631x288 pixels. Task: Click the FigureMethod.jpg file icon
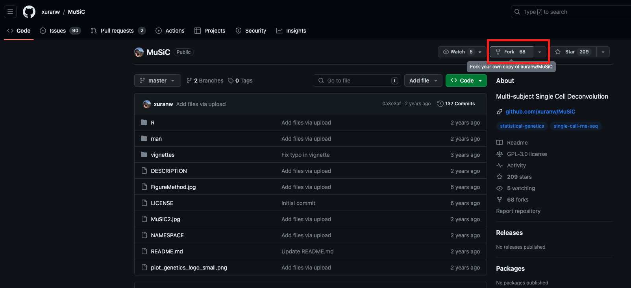click(144, 187)
